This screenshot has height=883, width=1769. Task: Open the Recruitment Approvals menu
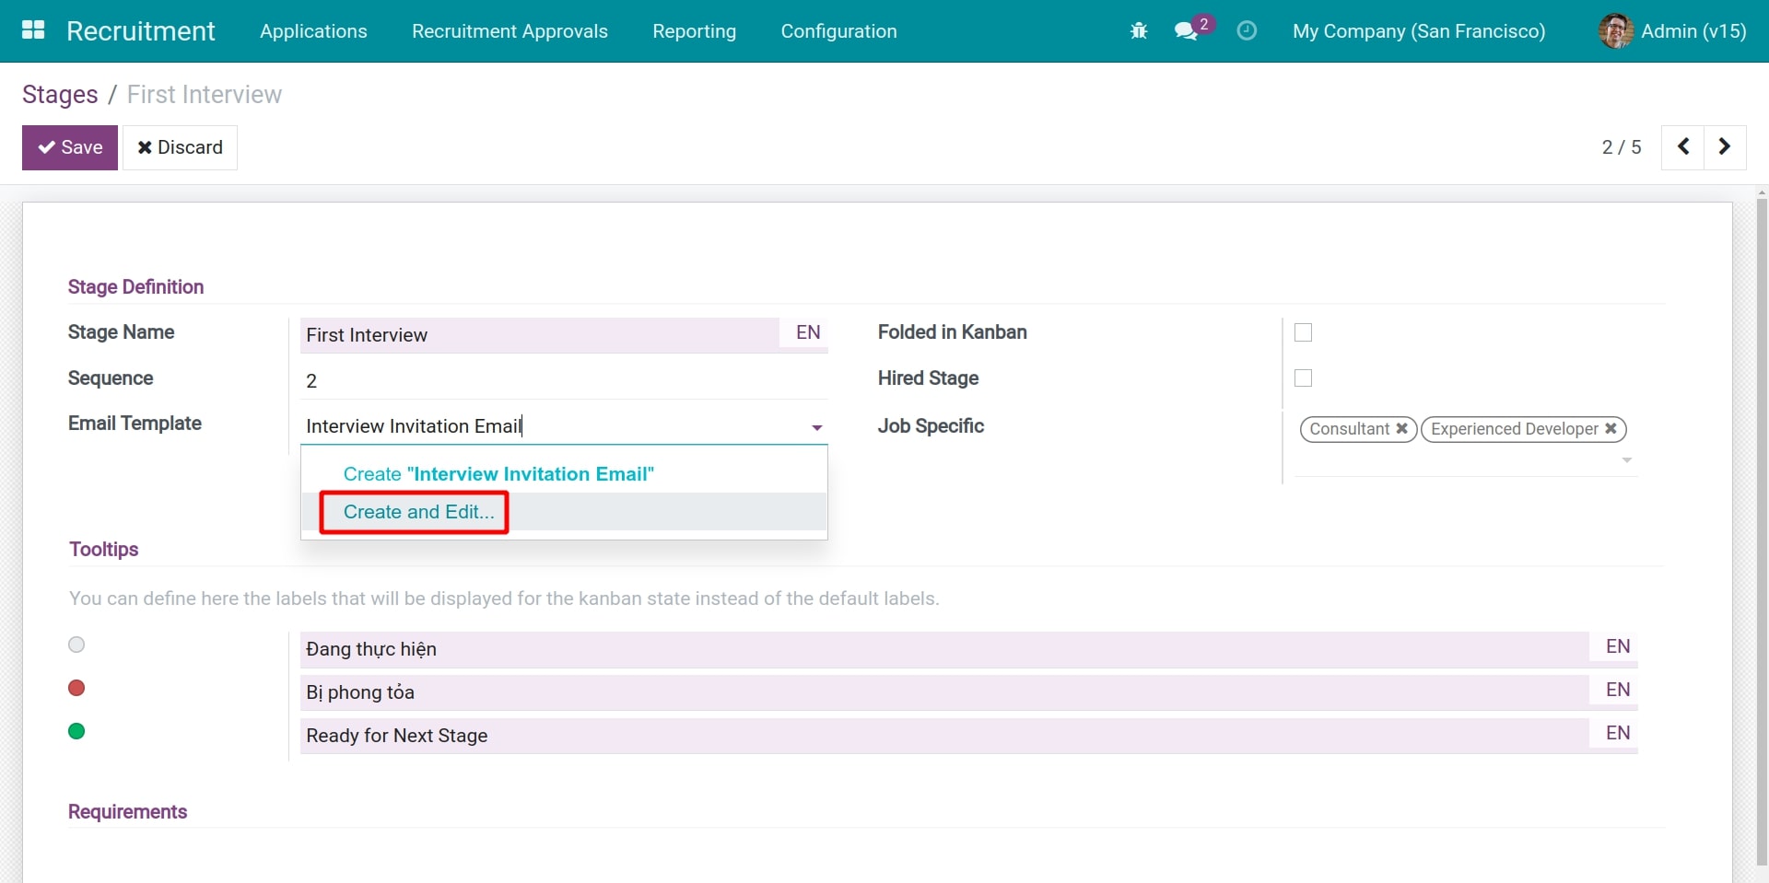(x=510, y=30)
